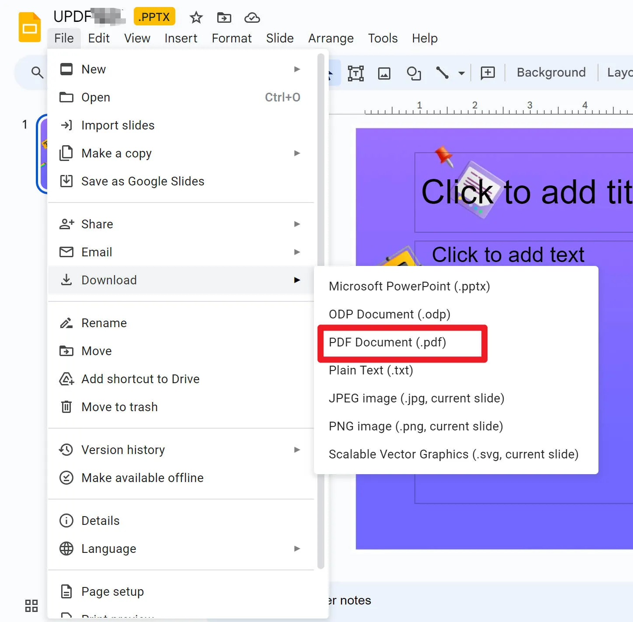Move presentation with the folder icon
The width and height of the screenshot is (633, 622).
click(224, 17)
